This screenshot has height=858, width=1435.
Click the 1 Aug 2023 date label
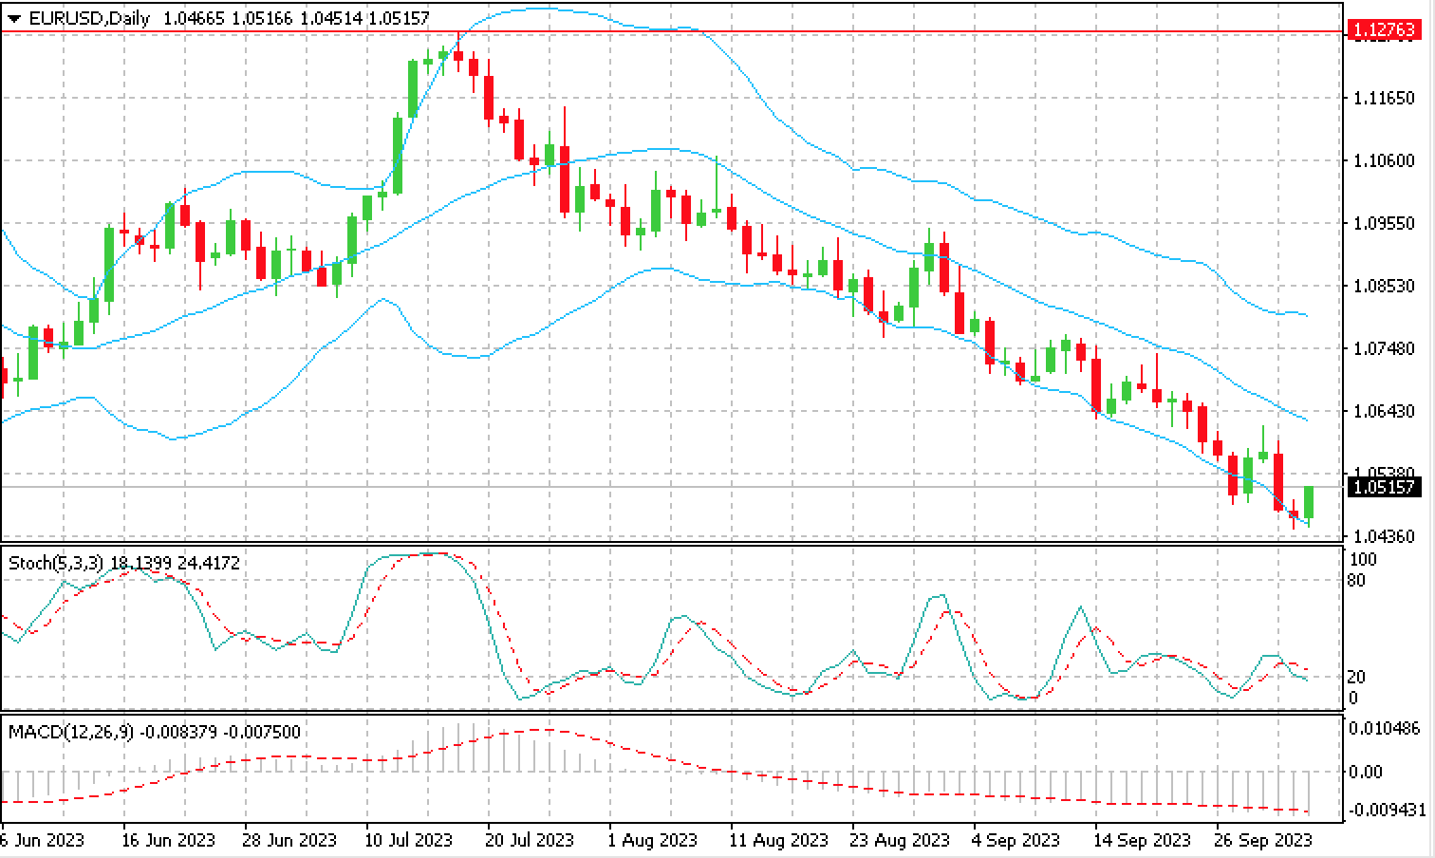[653, 840]
